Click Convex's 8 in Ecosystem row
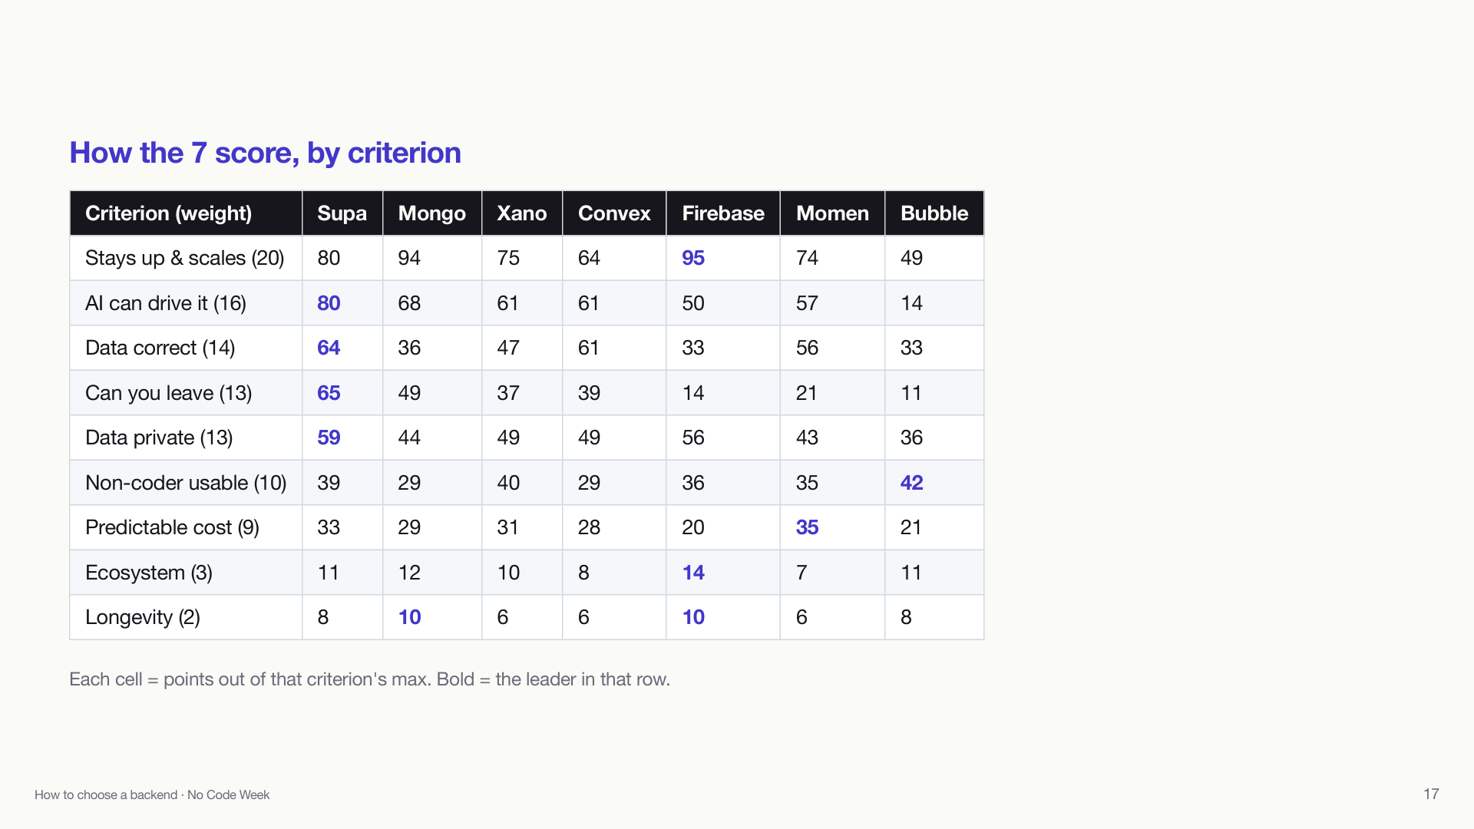Screen dimensions: 1474x829 (x=583, y=573)
